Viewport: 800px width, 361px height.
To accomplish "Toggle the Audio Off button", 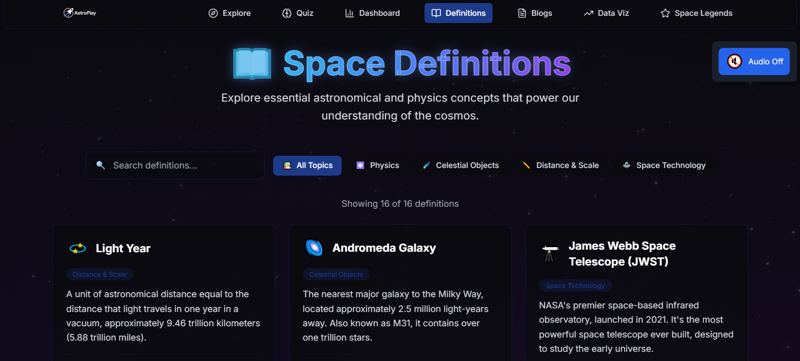I will (x=754, y=62).
